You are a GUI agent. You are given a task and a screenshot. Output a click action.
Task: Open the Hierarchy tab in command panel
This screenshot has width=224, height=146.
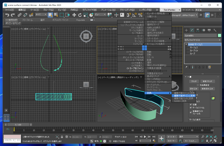tap(198, 30)
